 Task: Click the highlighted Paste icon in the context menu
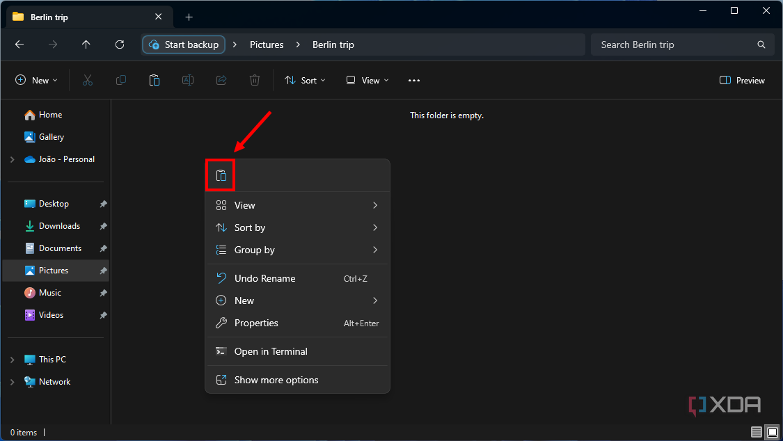[x=220, y=175]
